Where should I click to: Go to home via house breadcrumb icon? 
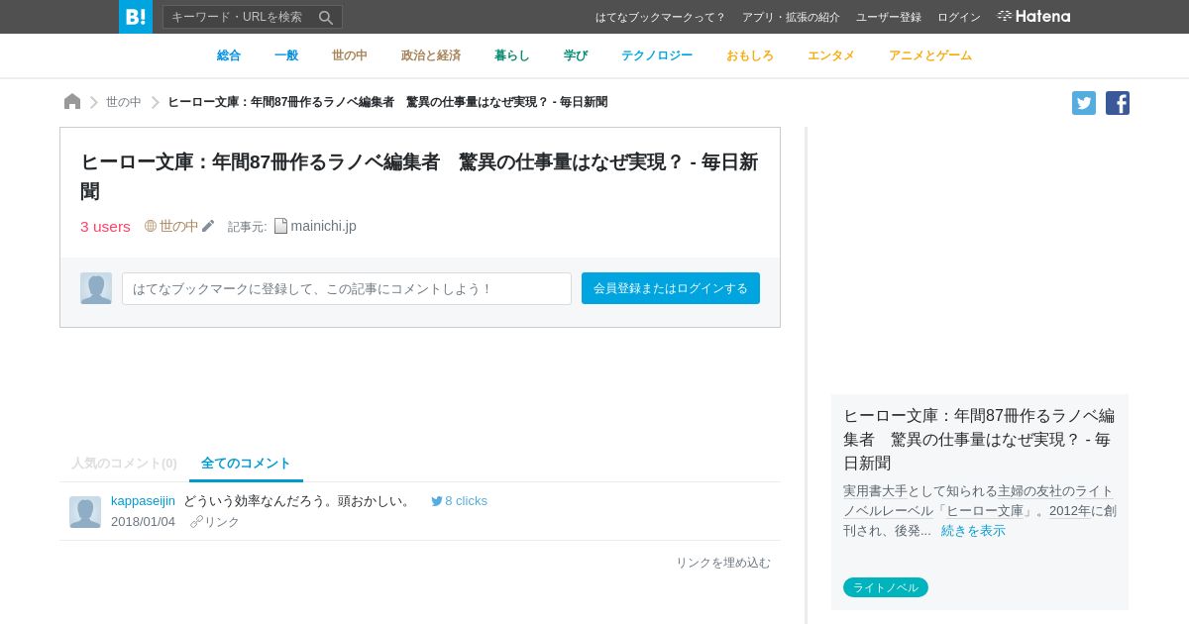[x=72, y=101]
